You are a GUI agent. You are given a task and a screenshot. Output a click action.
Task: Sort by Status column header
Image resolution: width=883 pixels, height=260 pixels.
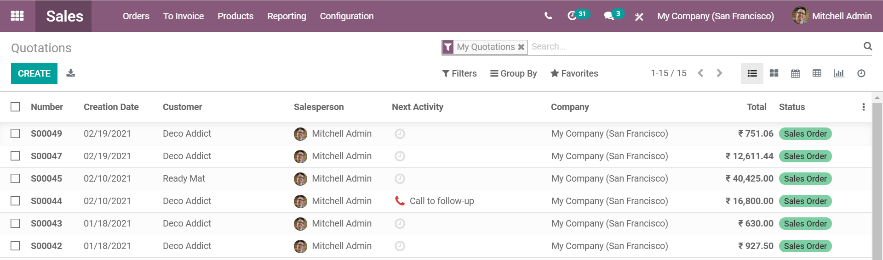(x=791, y=107)
